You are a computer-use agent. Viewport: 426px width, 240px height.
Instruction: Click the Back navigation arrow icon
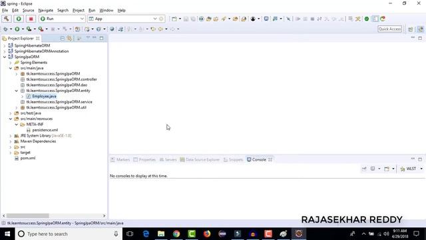pos(160,29)
